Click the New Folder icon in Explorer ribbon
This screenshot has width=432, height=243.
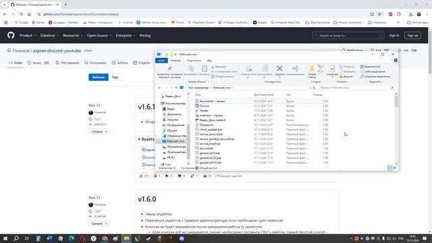(312, 69)
